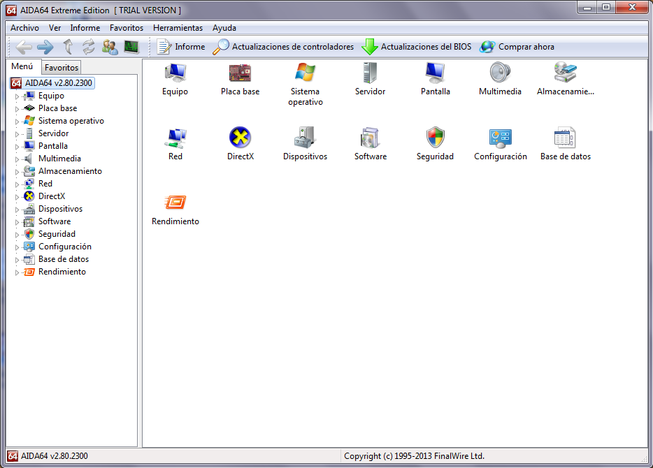
Task: Switch to the Favoritos side panel tab
Action: (62, 67)
